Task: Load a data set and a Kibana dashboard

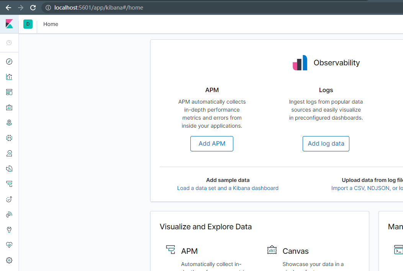Action: [228, 188]
